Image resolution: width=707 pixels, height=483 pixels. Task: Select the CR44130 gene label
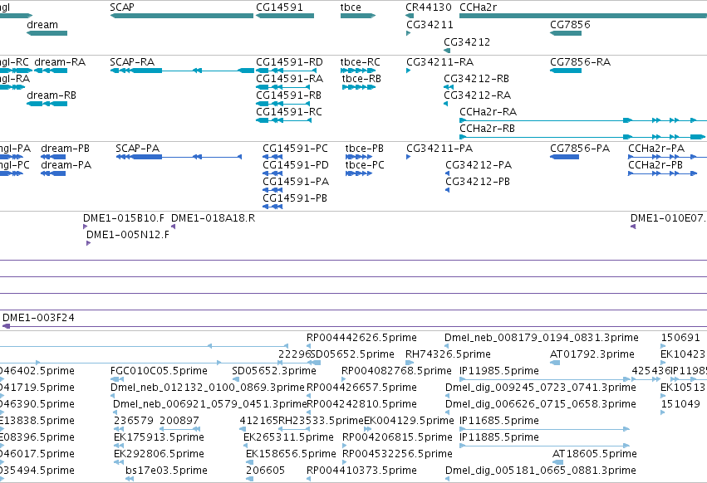click(x=429, y=7)
